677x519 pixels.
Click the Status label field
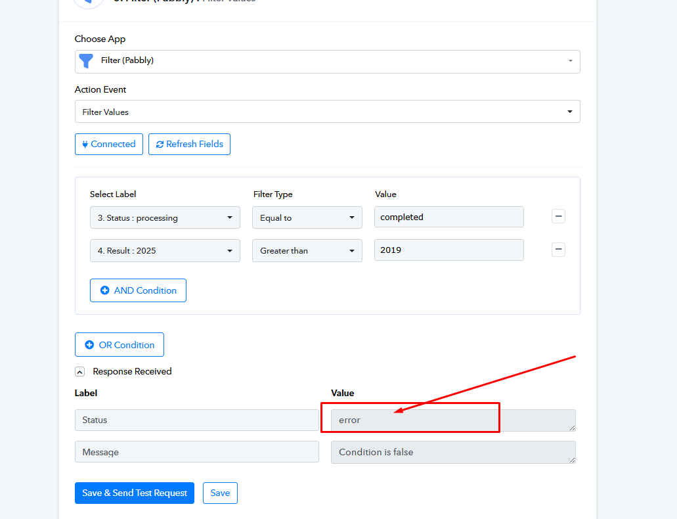click(x=197, y=420)
